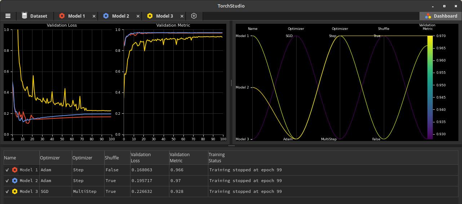Sort table by Validation Loss column header
This screenshot has width=462, height=204.
click(141, 158)
